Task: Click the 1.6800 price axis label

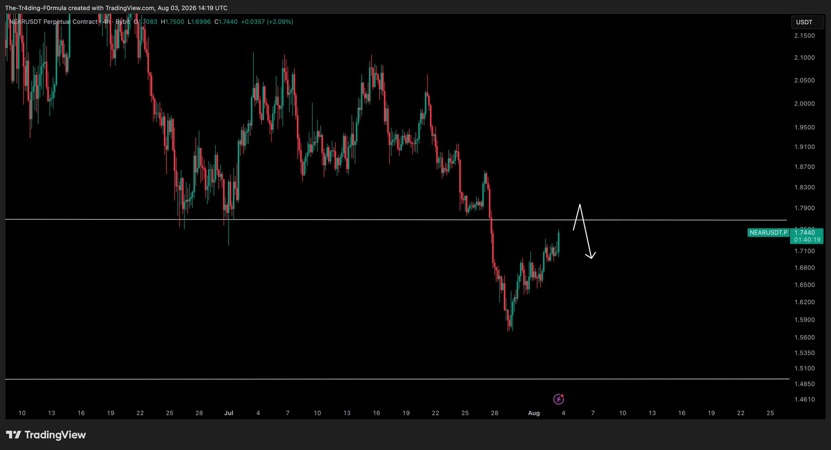Action: point(805,268)
